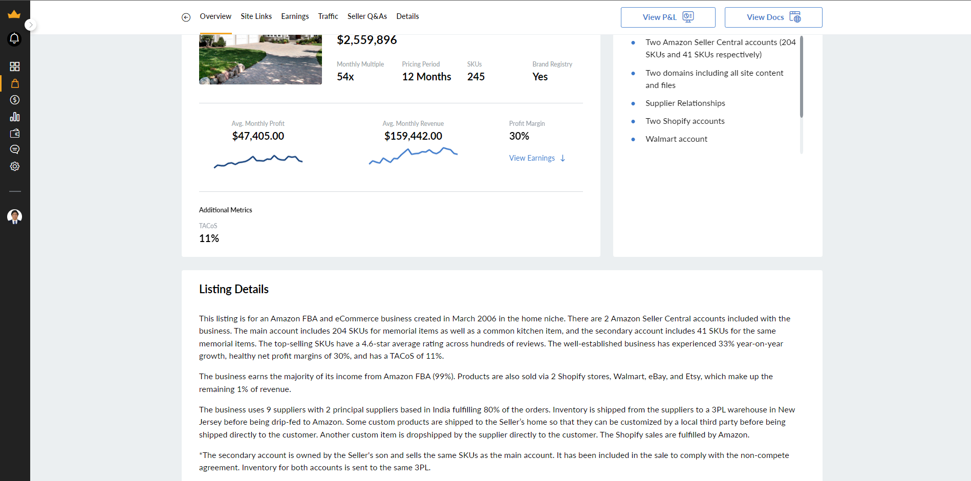
Task: Click the listing driveway photo thumbnail
Action: point(261,59)
